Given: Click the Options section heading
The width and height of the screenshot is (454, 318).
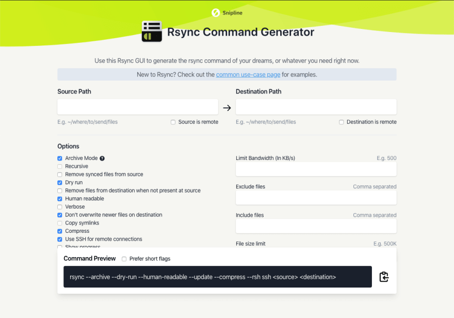Looking at the screenshot, I should coord(68,146).
